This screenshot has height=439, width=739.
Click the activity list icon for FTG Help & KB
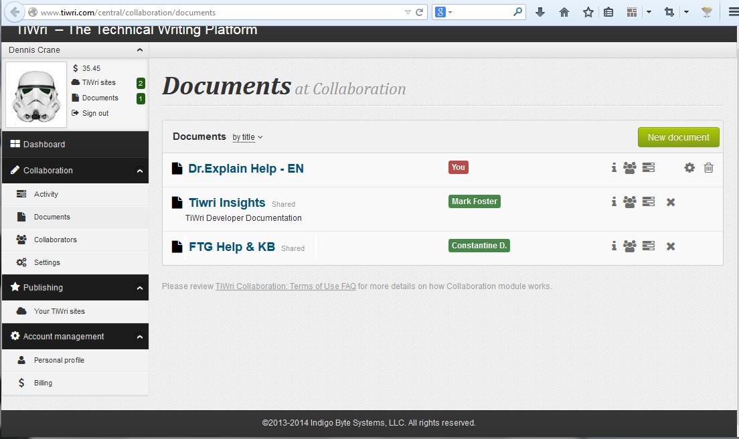point(648,246)
